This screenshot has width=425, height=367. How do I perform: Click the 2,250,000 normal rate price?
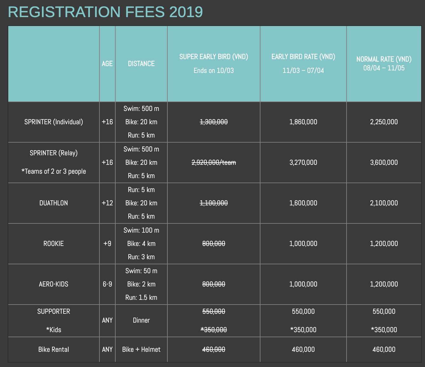coord(384,122)
